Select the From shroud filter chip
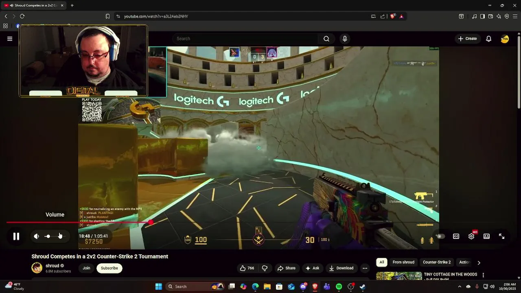The width and height of the screenshot is (521, 293). [x=403, y=262]
